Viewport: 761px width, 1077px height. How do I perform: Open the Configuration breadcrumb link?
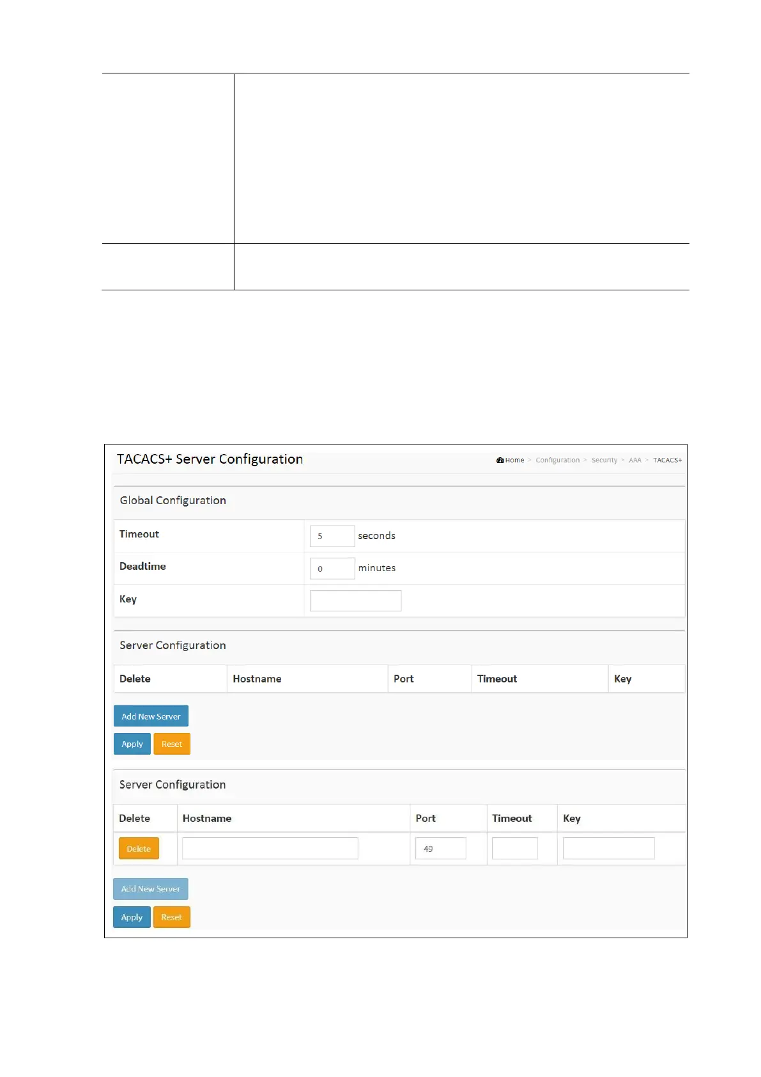pyautogui.click(x=558, y=460)
